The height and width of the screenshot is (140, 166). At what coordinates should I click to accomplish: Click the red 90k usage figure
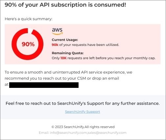pyautogui.click(x=55, y=45)
